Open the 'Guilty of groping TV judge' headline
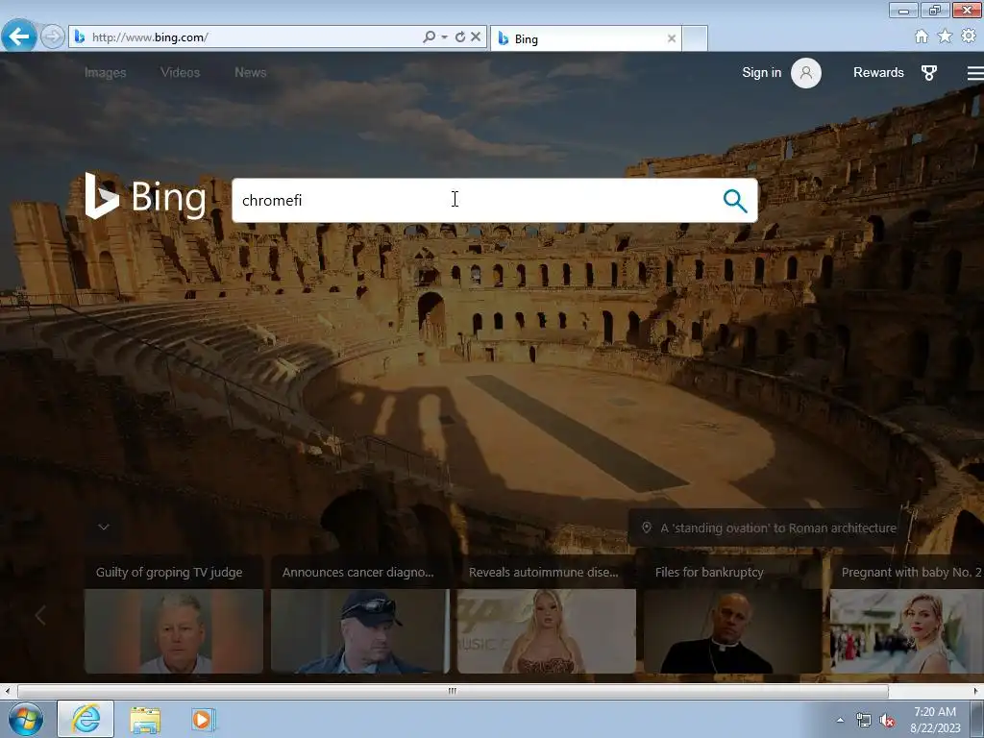This screenshot has height=738, width=984. tap(169, 573)
